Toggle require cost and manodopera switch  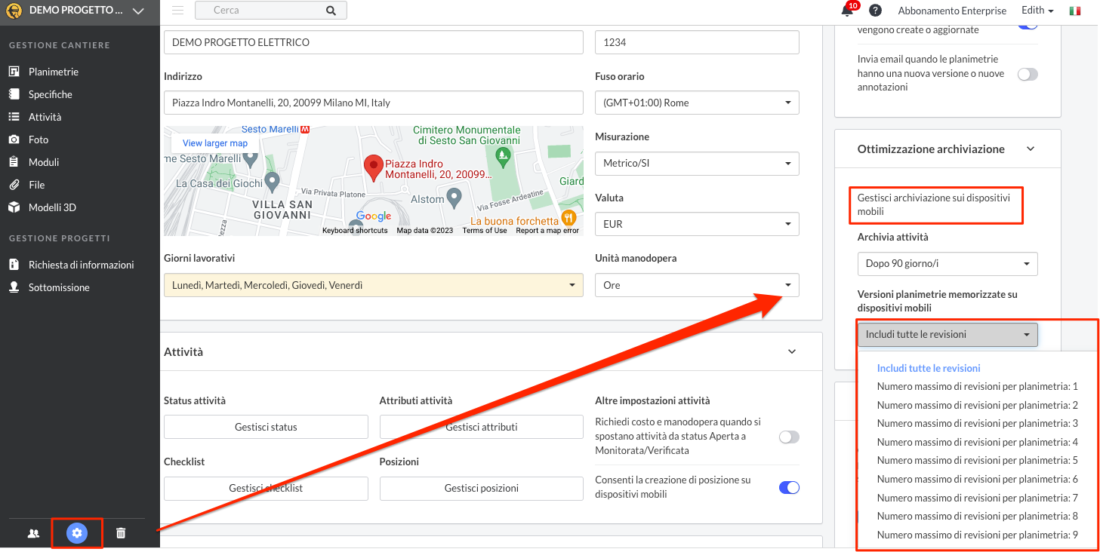[789, 437]
